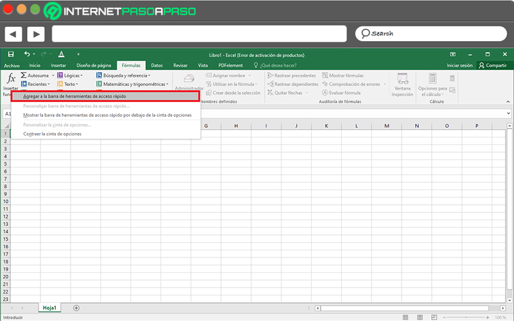The image size is (514, 321).
Task: Click the Iniciar sesión link
Action: (x=459, y=65)
